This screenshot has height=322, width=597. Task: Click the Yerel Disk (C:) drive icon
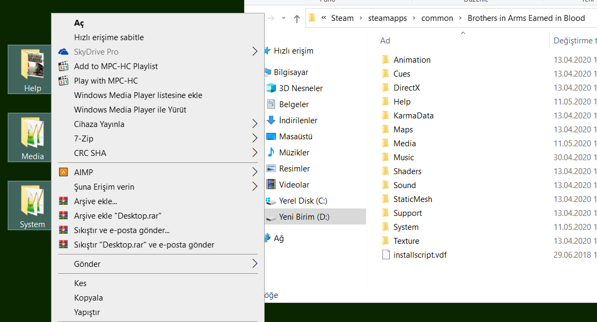click(x=271, y=201)
